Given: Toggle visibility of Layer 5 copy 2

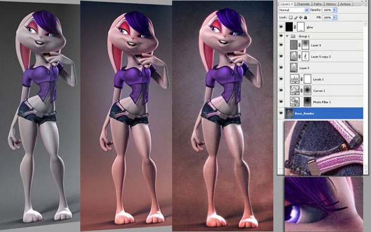Looking at the screenshot, I should [281, 56].
